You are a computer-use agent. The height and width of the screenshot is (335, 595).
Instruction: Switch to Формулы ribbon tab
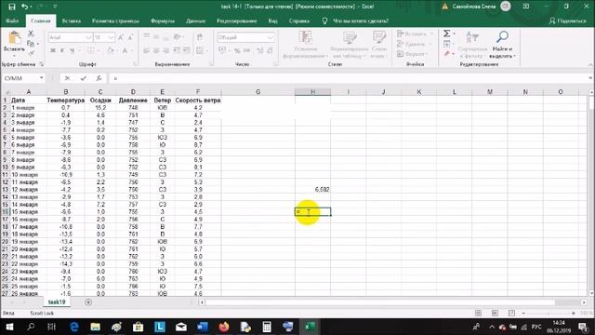pyautogui.click(x=163, y=20)
